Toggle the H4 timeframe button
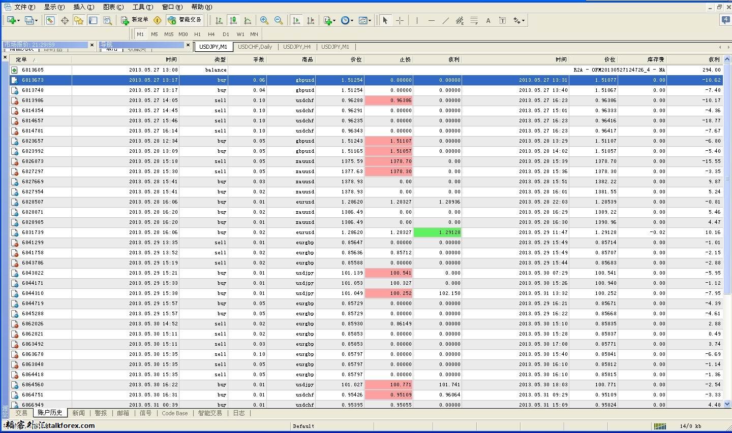The width and height of the screenshot is (732, 433). (x=211, y=34)
